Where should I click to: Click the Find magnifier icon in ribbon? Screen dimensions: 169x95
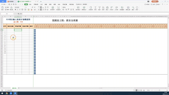point(133,8)
